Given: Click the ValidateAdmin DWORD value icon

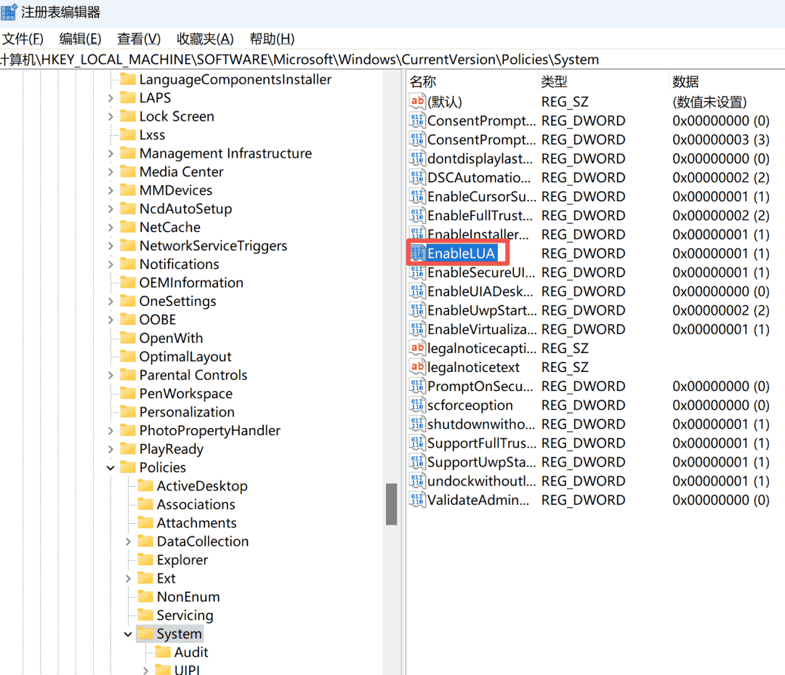Looking at the screenshot, I should [417, 500].
